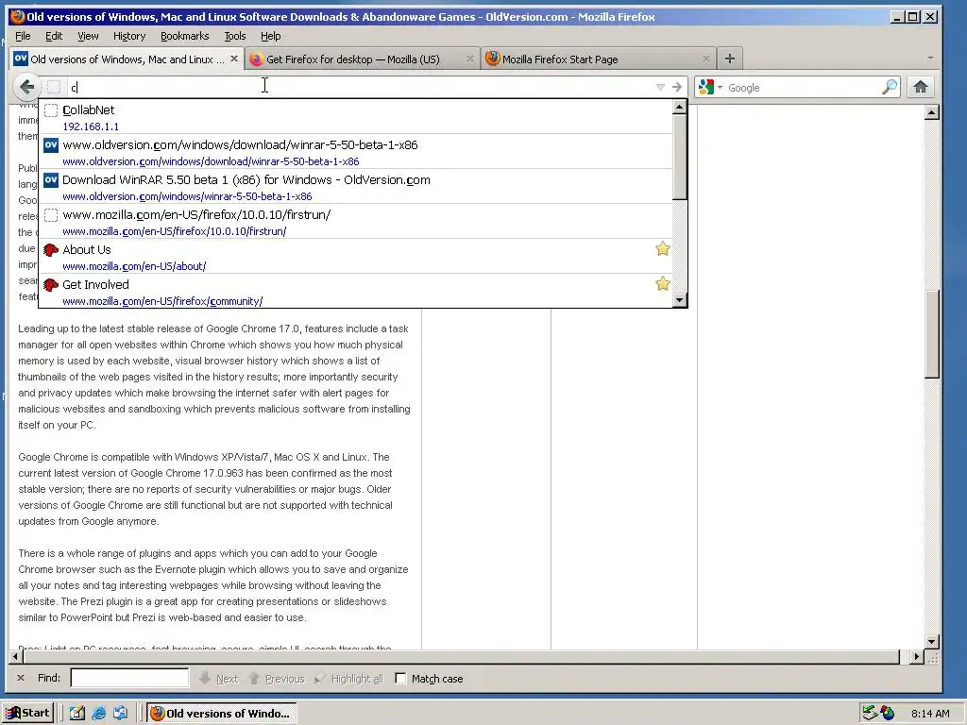The image size is (967, 725).
Task: Click the site identity icon in address bar
Action: click(x=54, y=87)
